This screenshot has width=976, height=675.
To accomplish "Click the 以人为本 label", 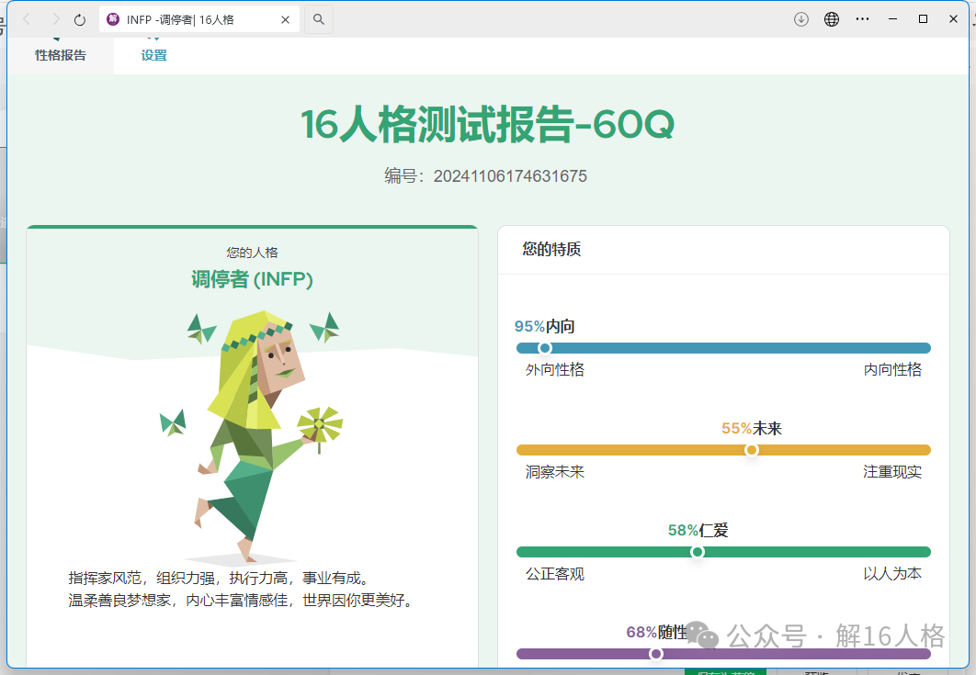I will tap(892, 574).
